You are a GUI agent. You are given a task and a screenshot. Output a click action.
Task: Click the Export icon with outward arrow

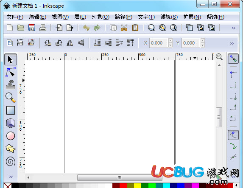70,28
